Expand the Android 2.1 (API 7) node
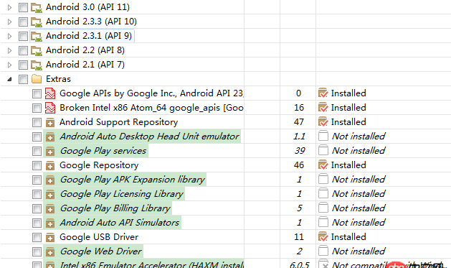This screenshot has width=451, height=268. (9, 65)
